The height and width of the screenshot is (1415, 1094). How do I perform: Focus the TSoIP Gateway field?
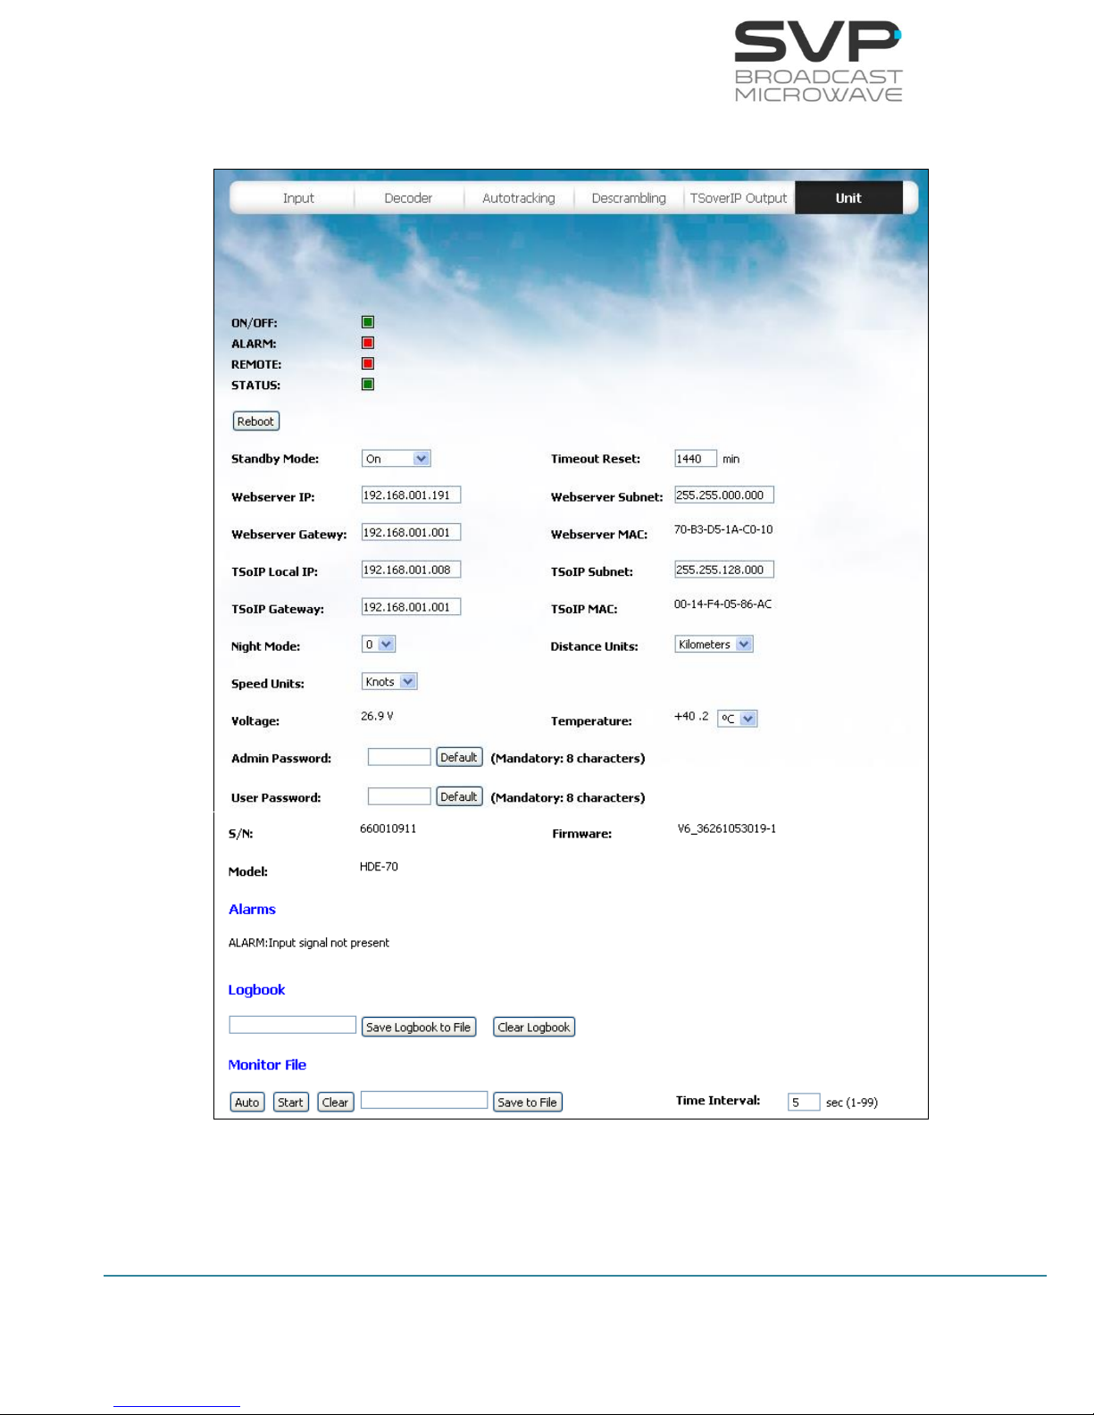tap(411, 607)
